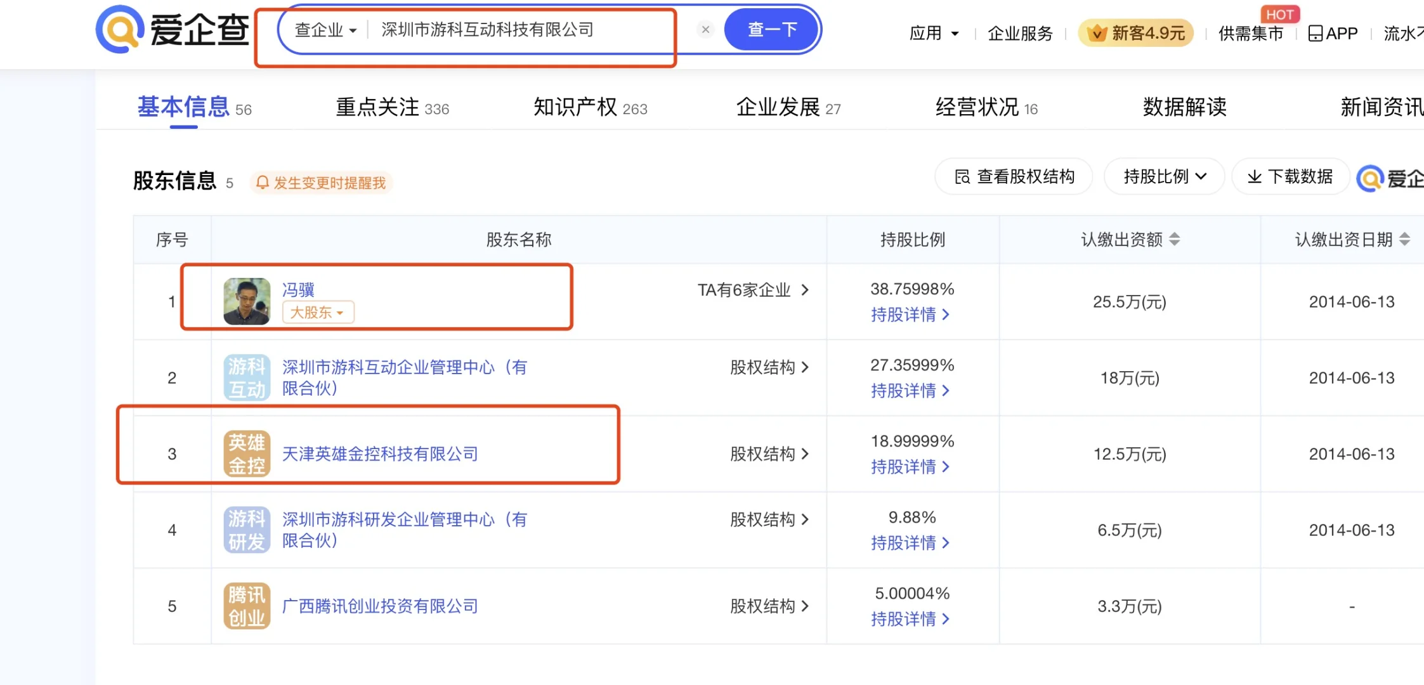This screenshot has height=685, width=1424.
Task: Expand the 大股东 tag dropdown
Action: [318, 312]
